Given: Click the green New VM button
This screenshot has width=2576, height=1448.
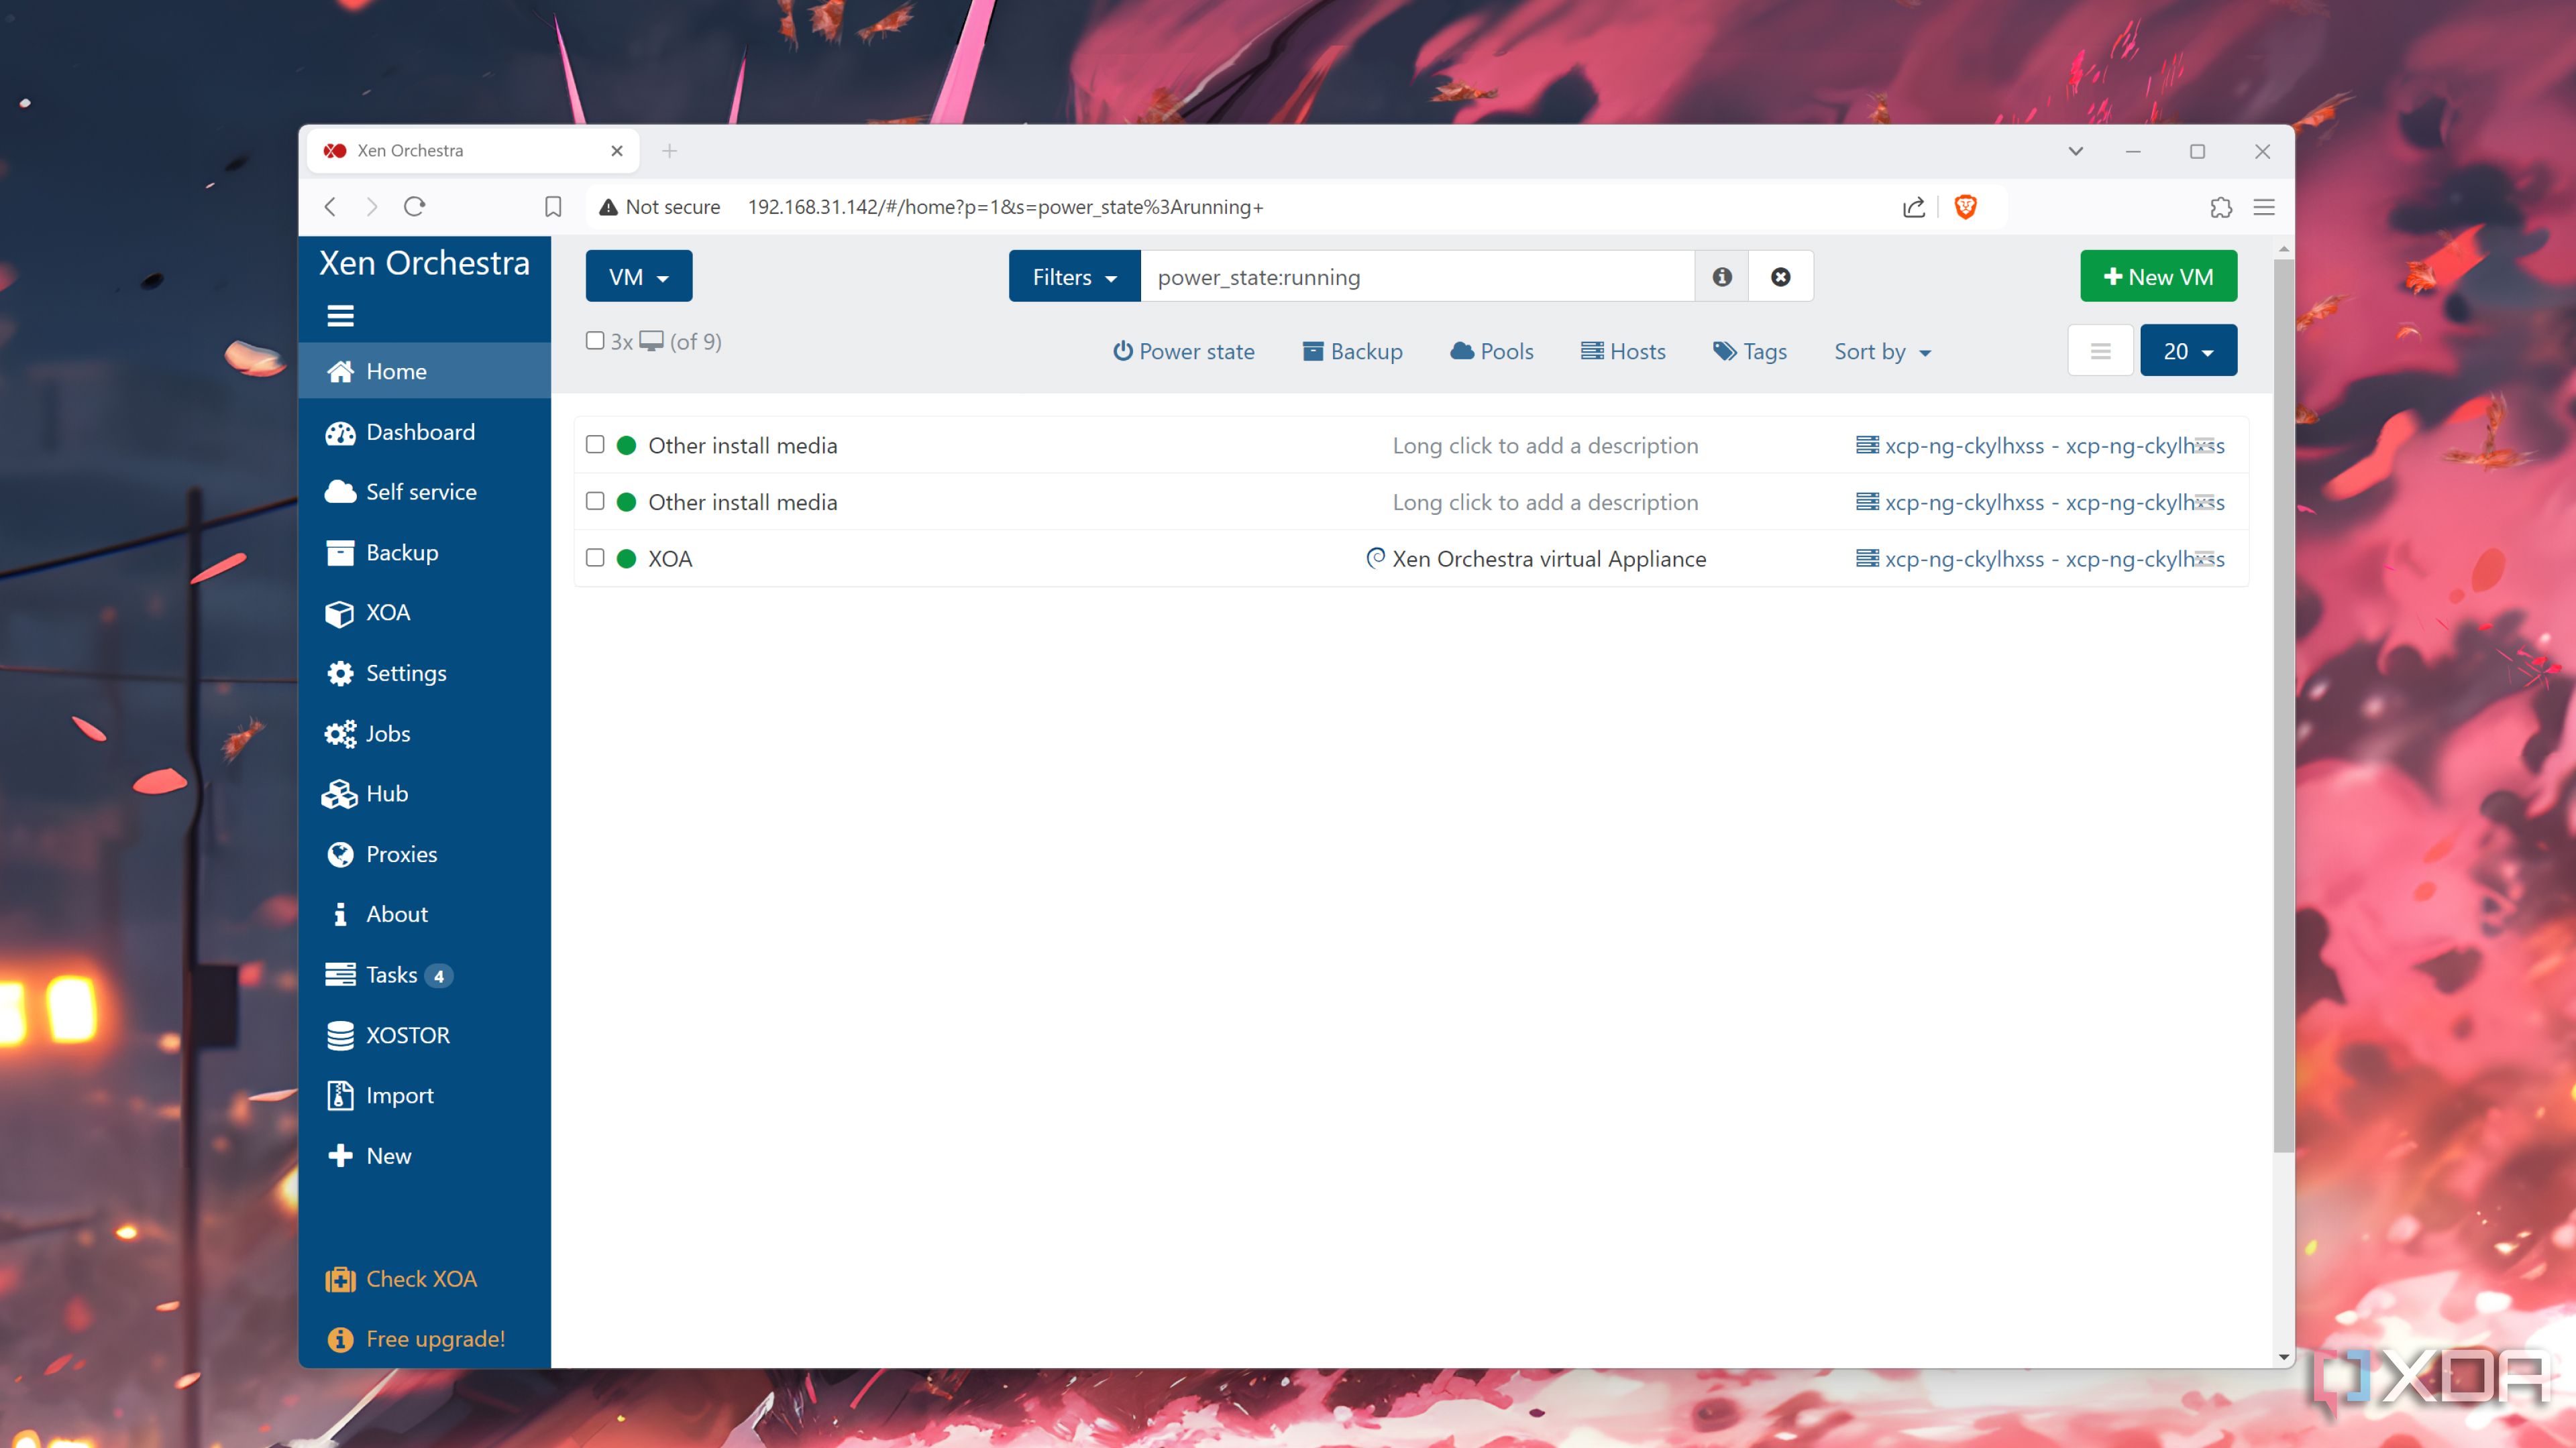Looking at the screenshot, I should pyautogui.click(x=2158, y=277).
